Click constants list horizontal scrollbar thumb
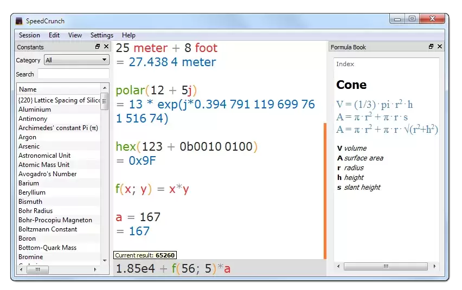462x290 pixels. pos(38,269)
